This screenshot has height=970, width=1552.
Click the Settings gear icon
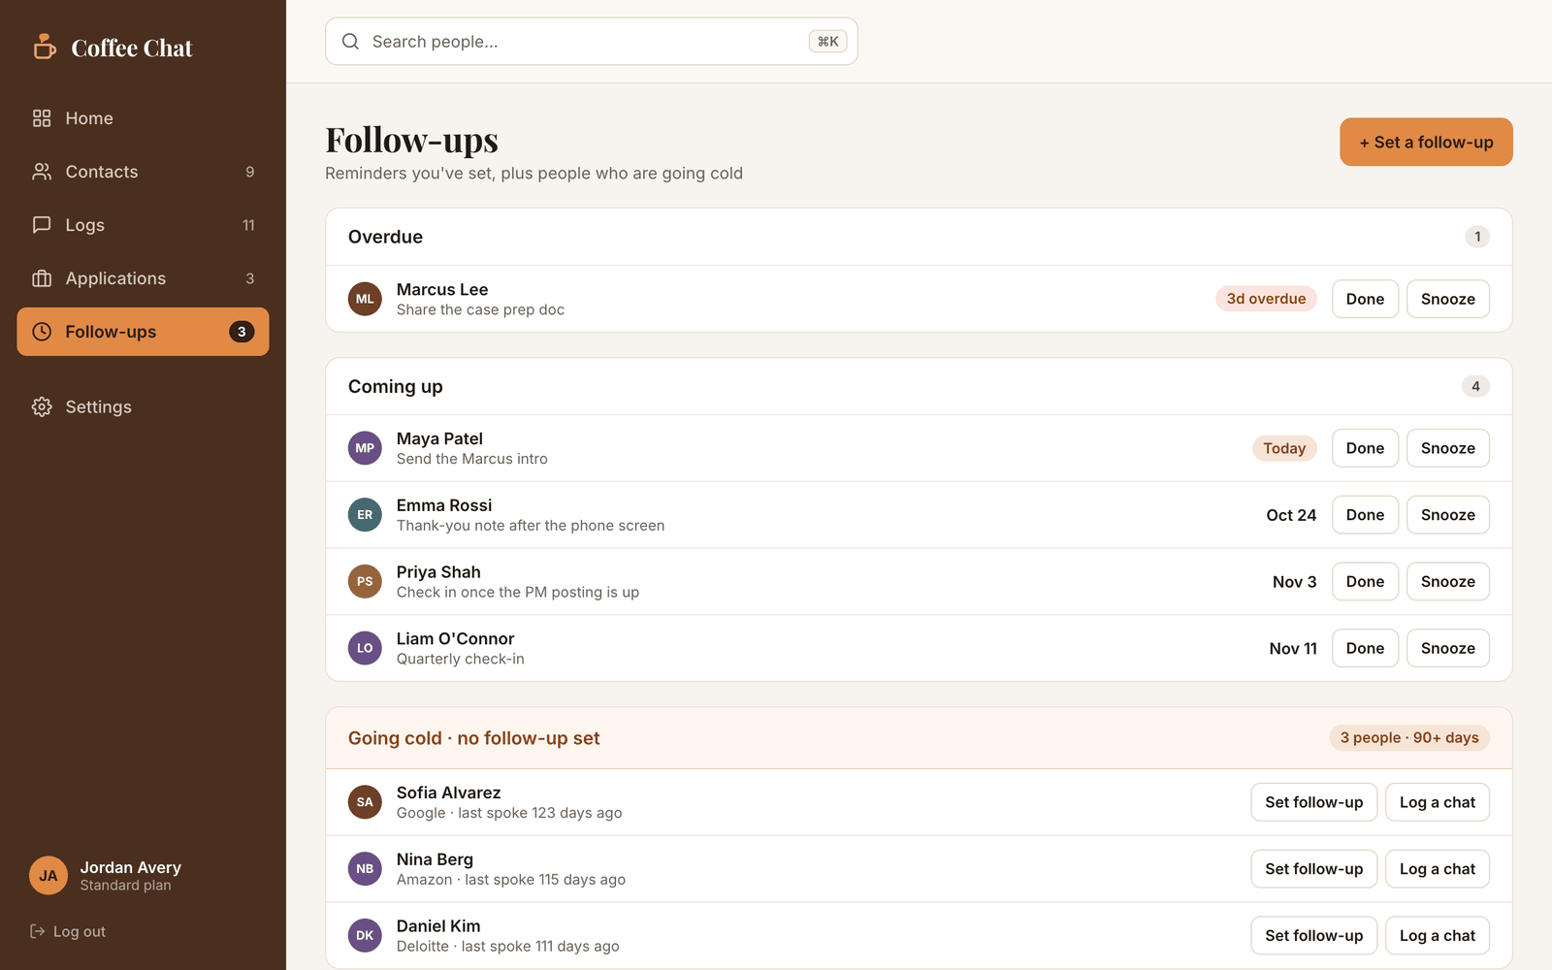pos(42,406)
